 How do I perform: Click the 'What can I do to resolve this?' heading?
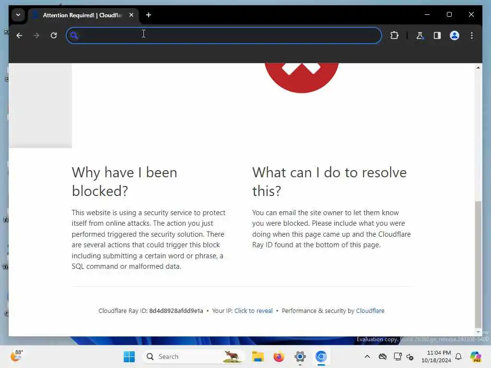(329, 182)
